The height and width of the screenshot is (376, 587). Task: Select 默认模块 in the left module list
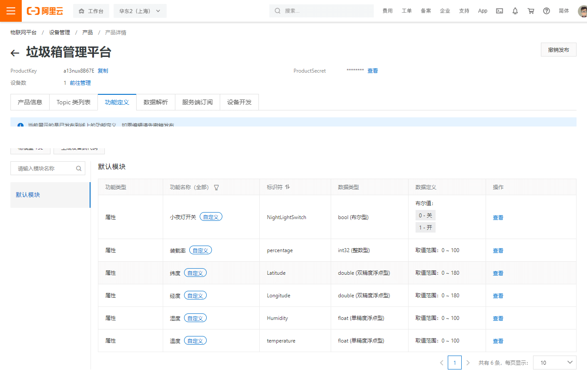[x=28, y=195]
